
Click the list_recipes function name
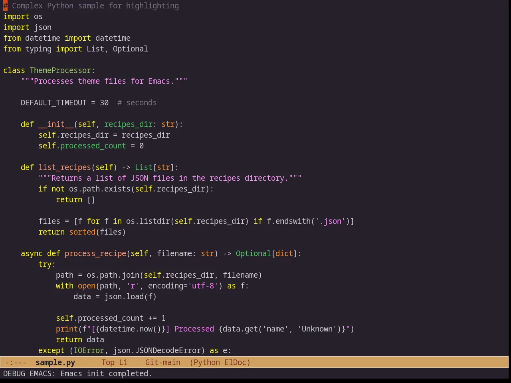pos(65,167)
